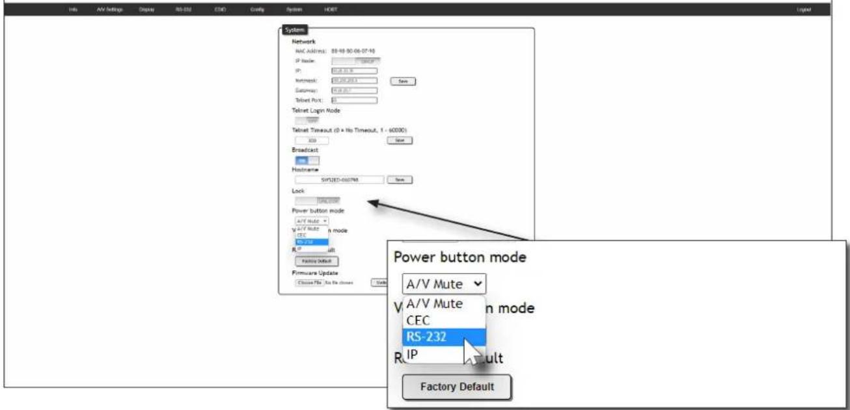
Task: Choose CEC in the enlarged dropdown list
Action: click(443, 320)
